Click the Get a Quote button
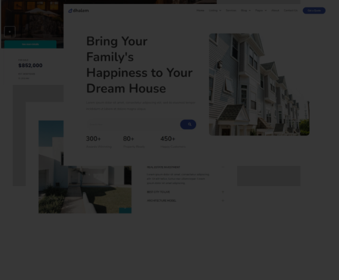This screenshot has height=280, width=339. [314, 10]
